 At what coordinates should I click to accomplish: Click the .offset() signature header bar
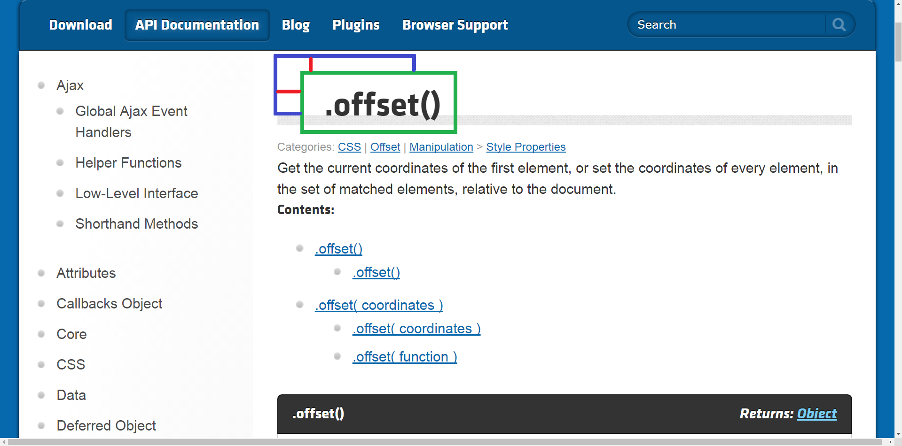coord(565,414)
